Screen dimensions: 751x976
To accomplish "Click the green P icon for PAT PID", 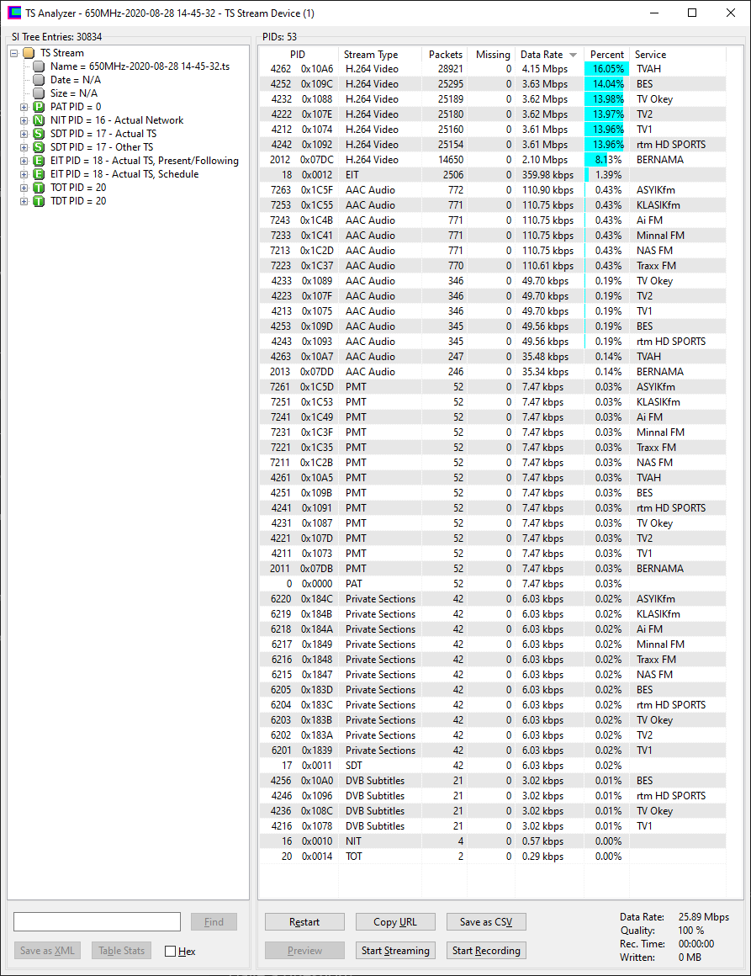I will pyautogui.click(x=39, y=107).
